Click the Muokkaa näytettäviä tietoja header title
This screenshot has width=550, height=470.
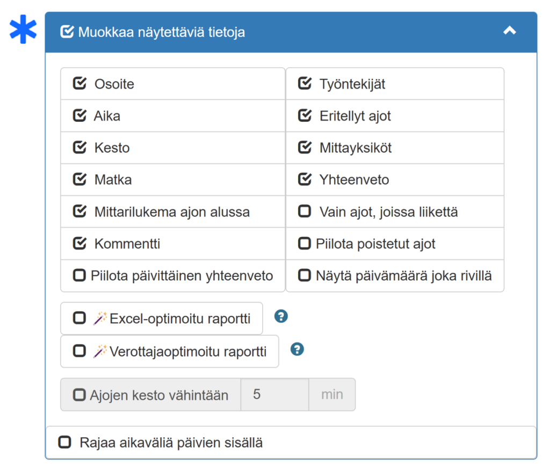click(161, 32)
